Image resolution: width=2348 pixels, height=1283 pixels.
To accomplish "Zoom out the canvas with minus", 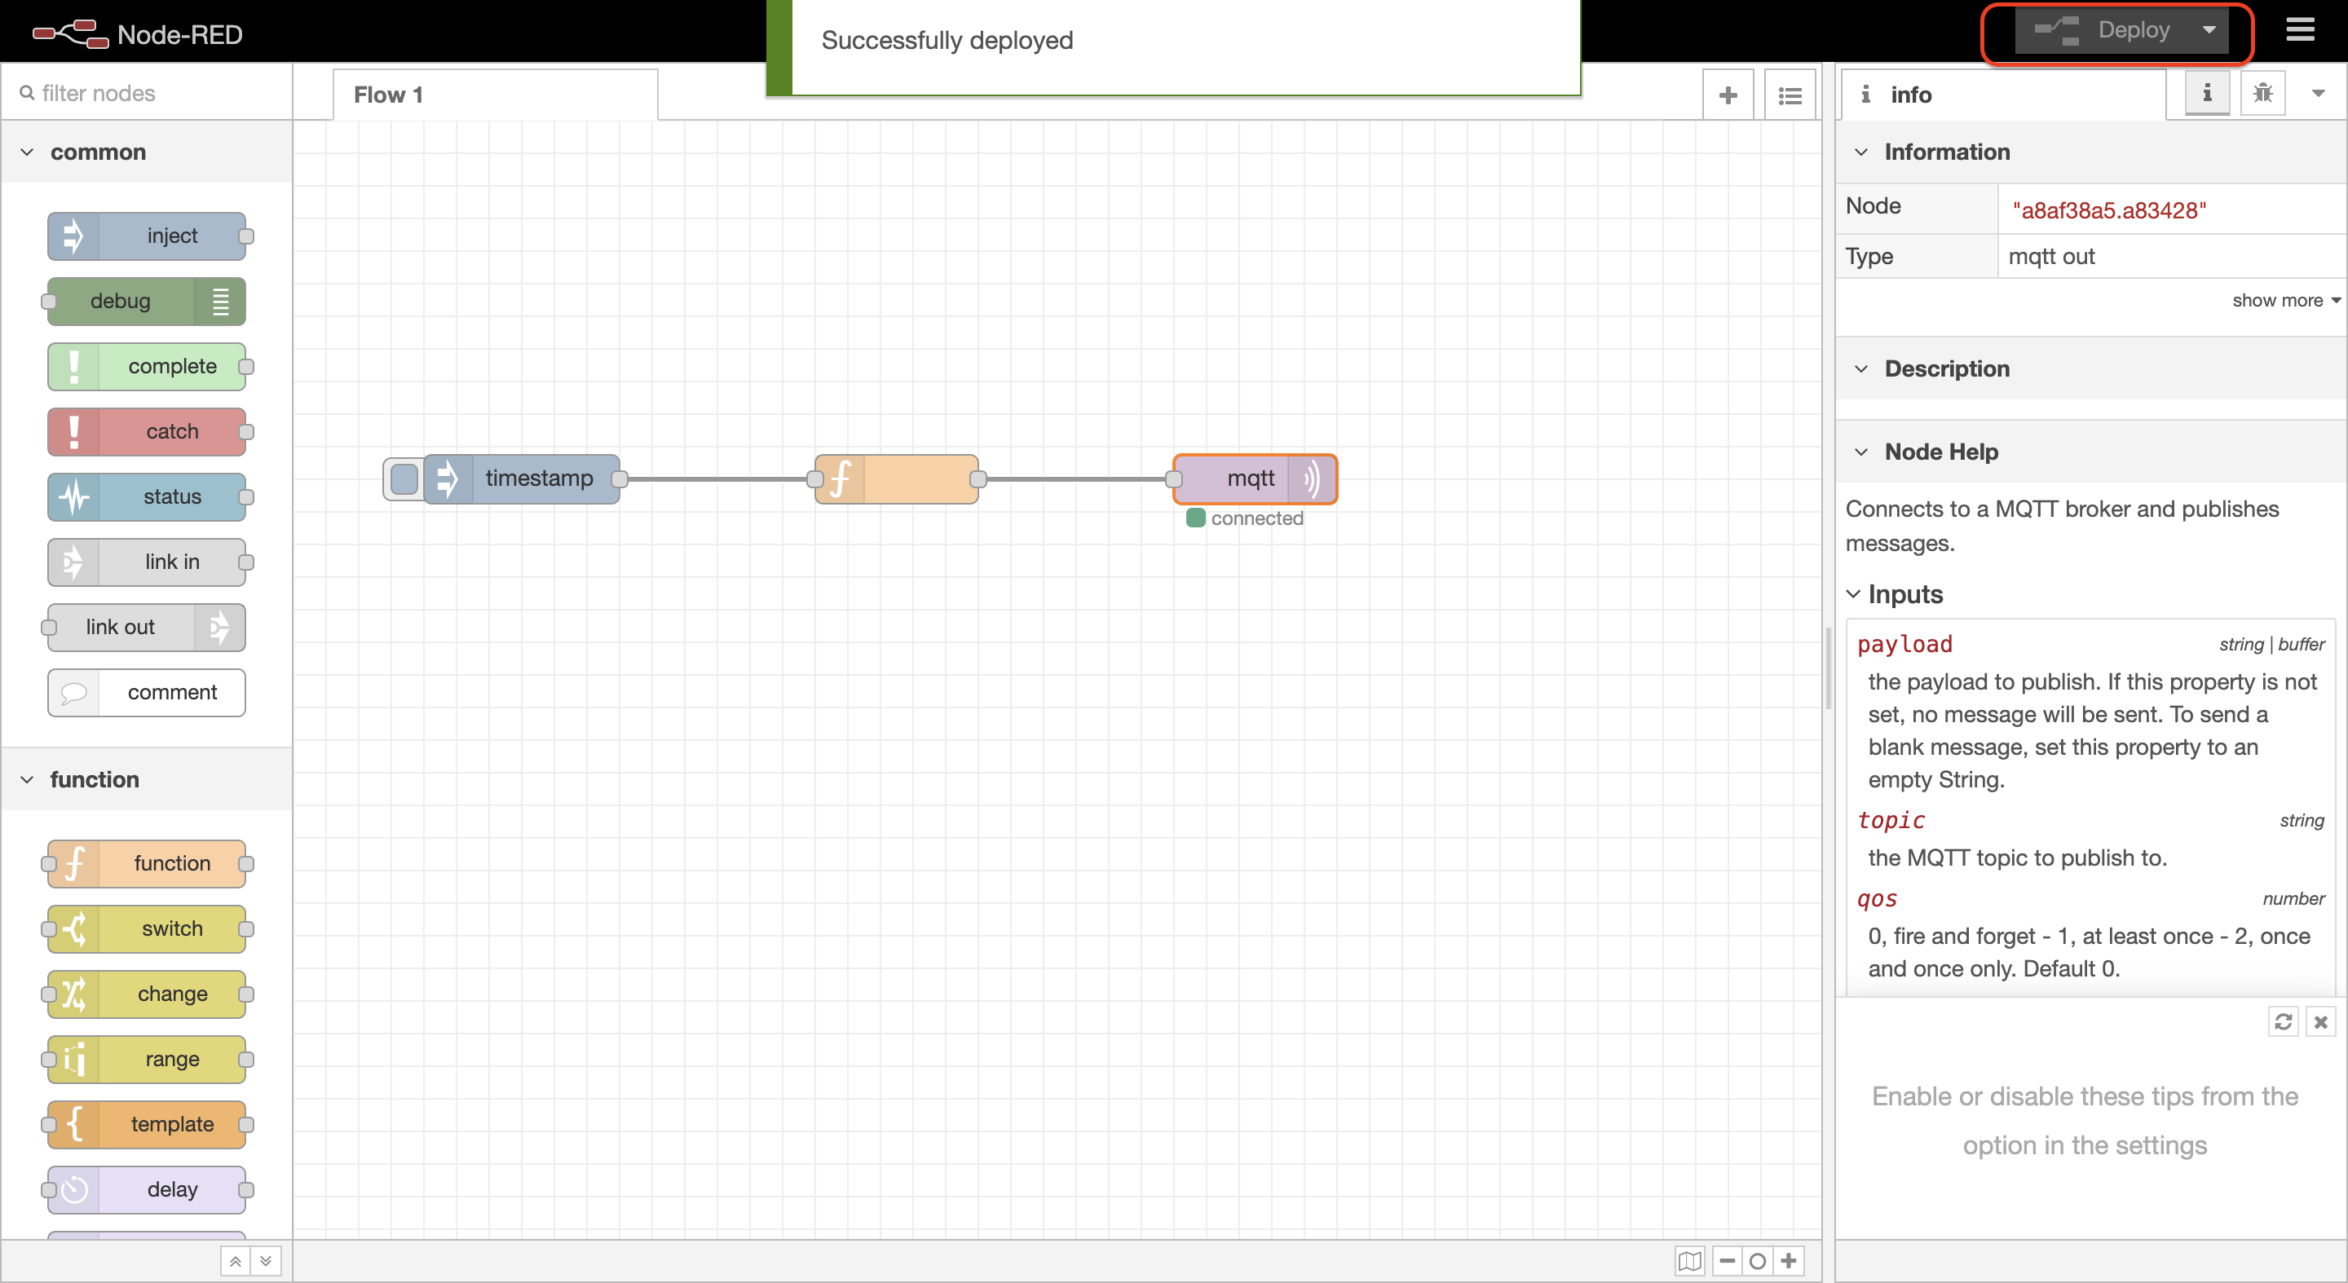I will point(1727,1261).
